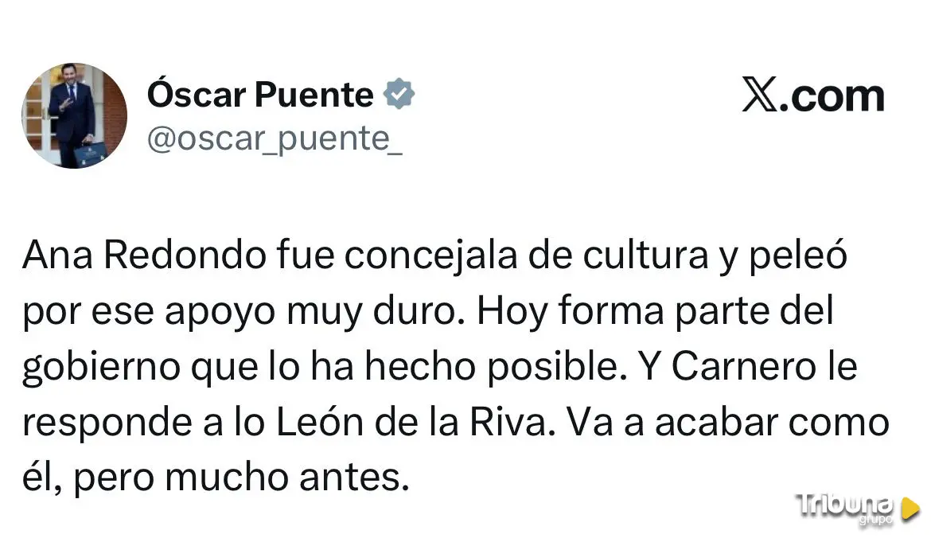
Task: Click the X logo beside .com
Action: pyautogui.click(x=758, y=96)
